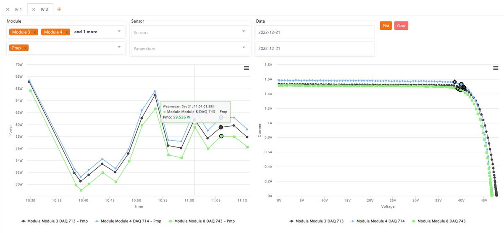Click the Module 3 tag label
Image resolution: width=504 pixels, height=233 pixels.
(21, 32)
